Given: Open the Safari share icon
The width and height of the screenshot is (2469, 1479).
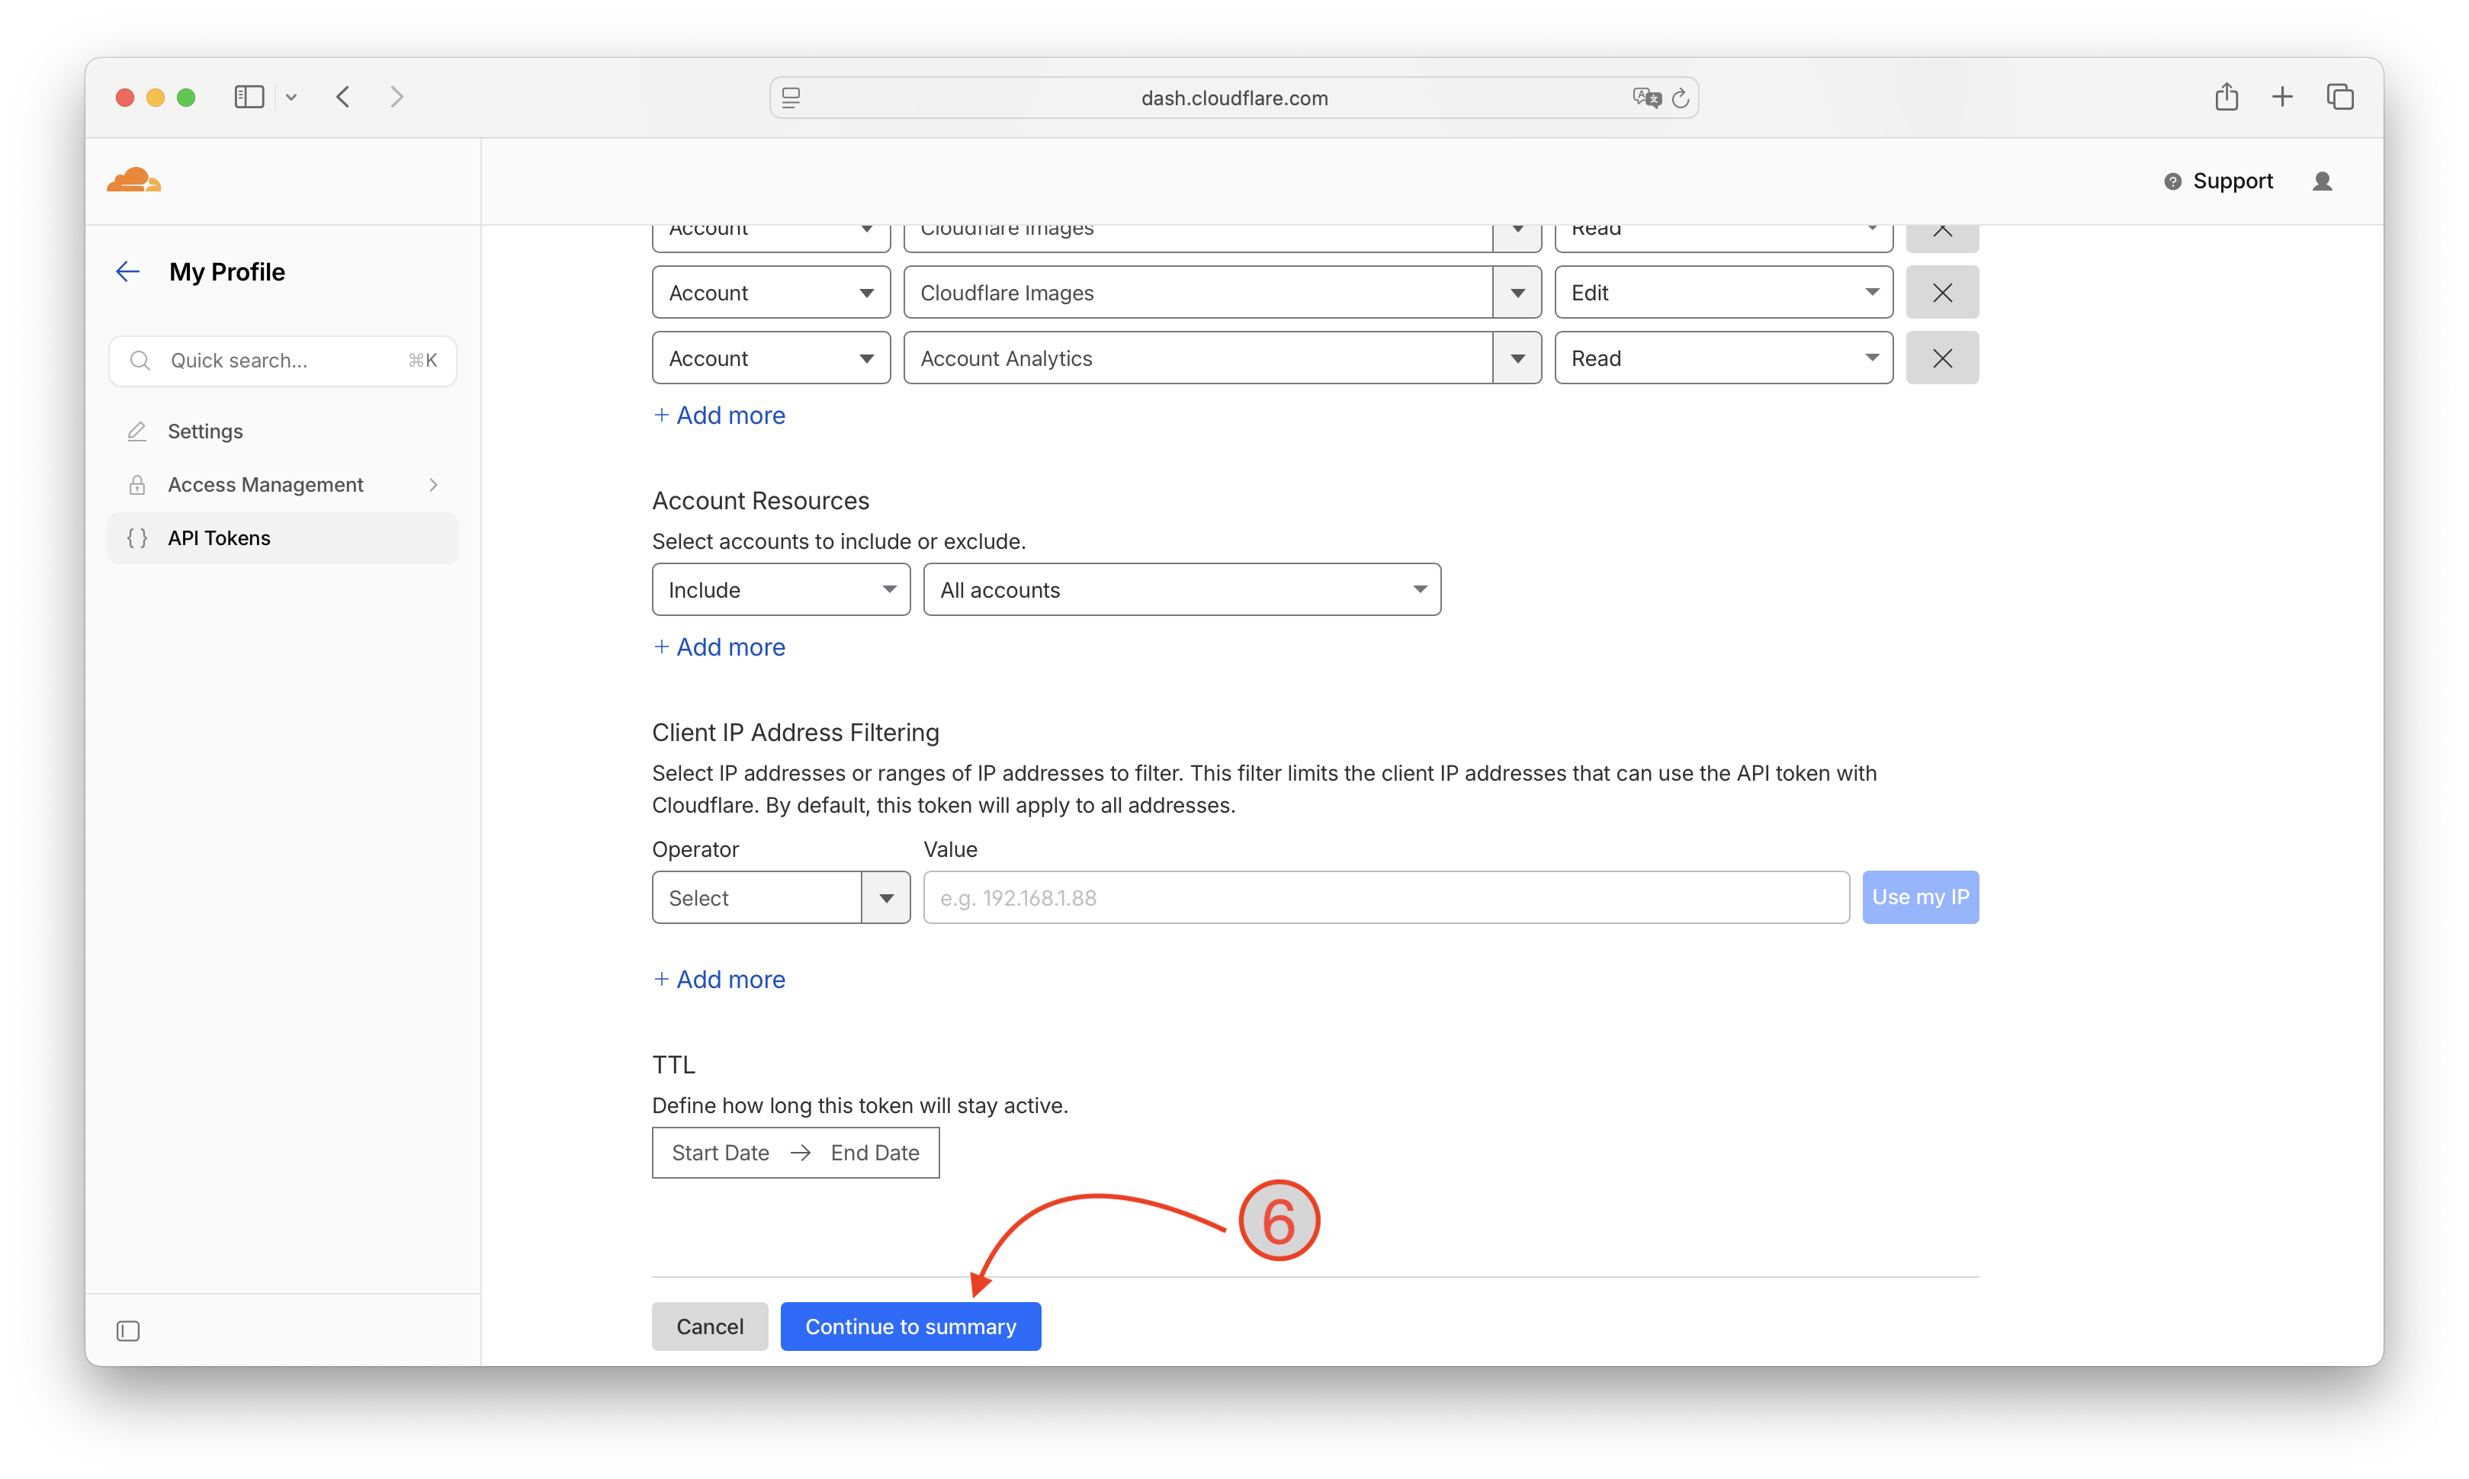Looking at the screenshot, I should (2227, 95).
